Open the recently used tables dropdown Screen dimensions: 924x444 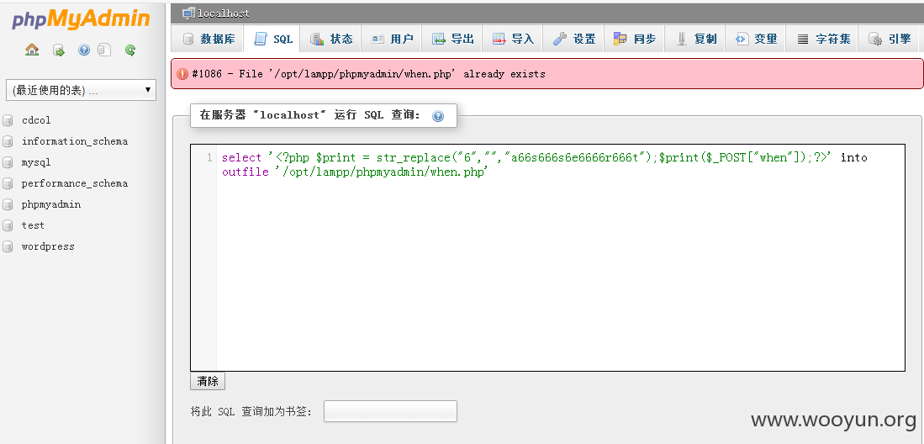tap(81, 90)
